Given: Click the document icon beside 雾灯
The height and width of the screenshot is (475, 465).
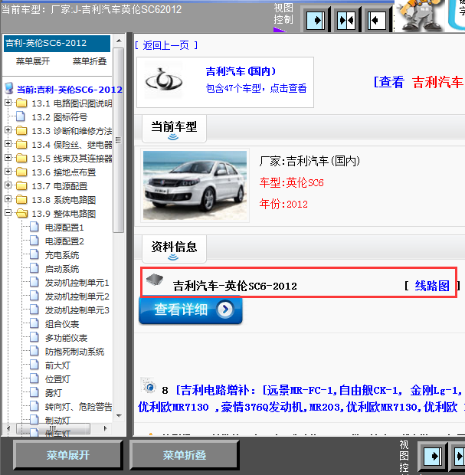Looking at the screenshot, I should click(x=34, y=392).
